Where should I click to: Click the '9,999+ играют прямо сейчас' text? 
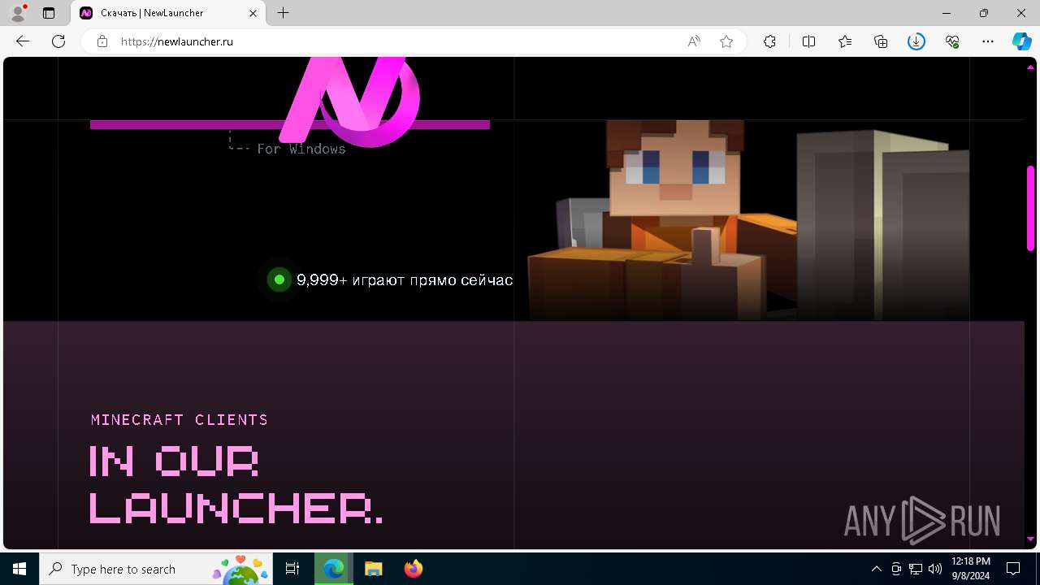pos(405,280)
